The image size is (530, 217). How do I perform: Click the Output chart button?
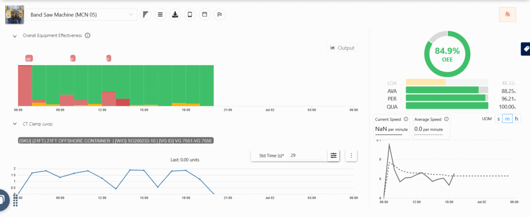point(342,48)
